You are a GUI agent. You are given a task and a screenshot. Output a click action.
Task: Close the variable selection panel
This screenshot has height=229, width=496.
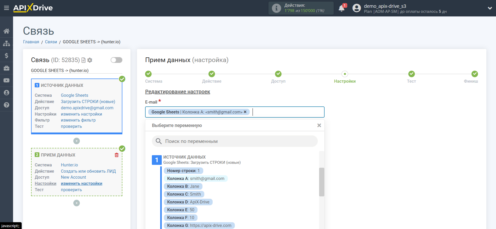[x=319, y=125]
